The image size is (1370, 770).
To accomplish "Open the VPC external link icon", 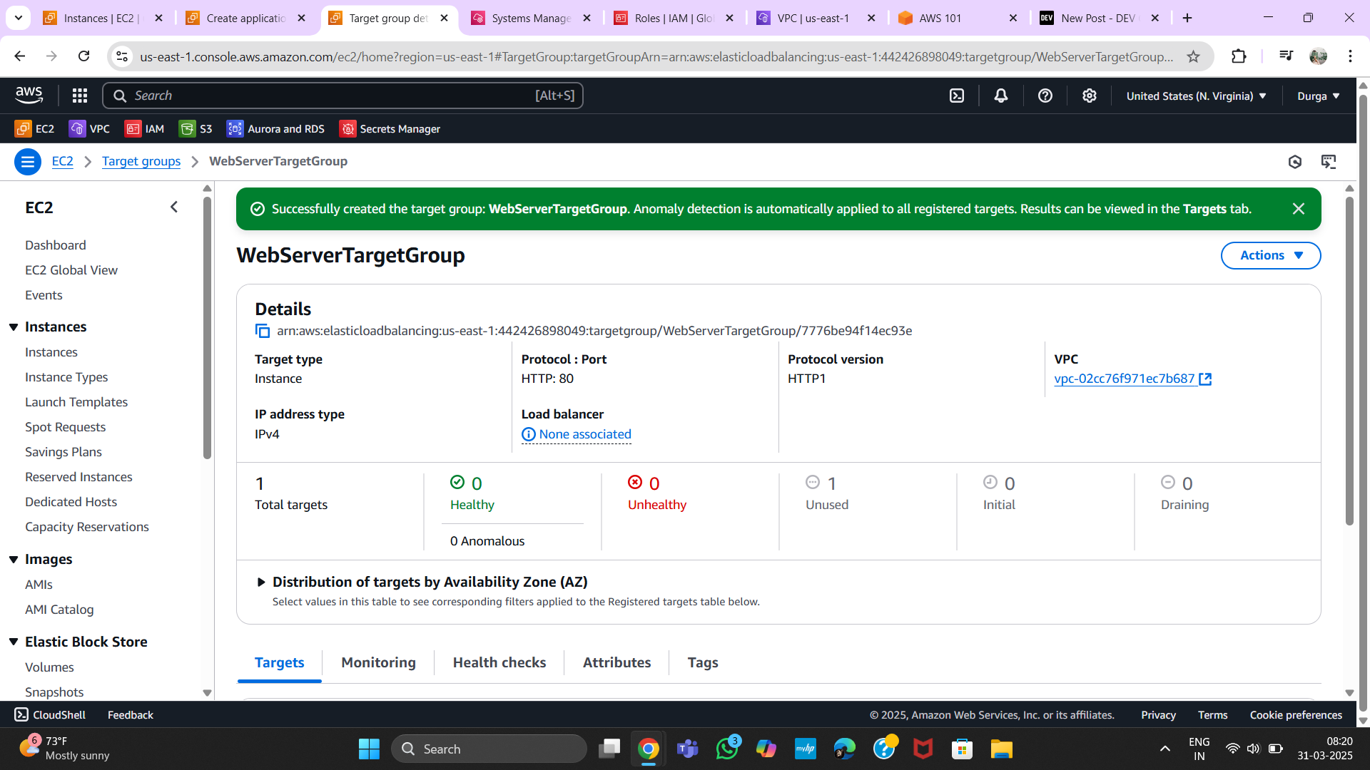I will pos(1205,379).
